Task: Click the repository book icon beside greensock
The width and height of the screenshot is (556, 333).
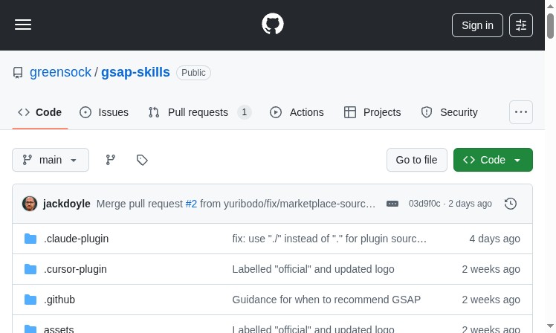Action: (18, 73)
